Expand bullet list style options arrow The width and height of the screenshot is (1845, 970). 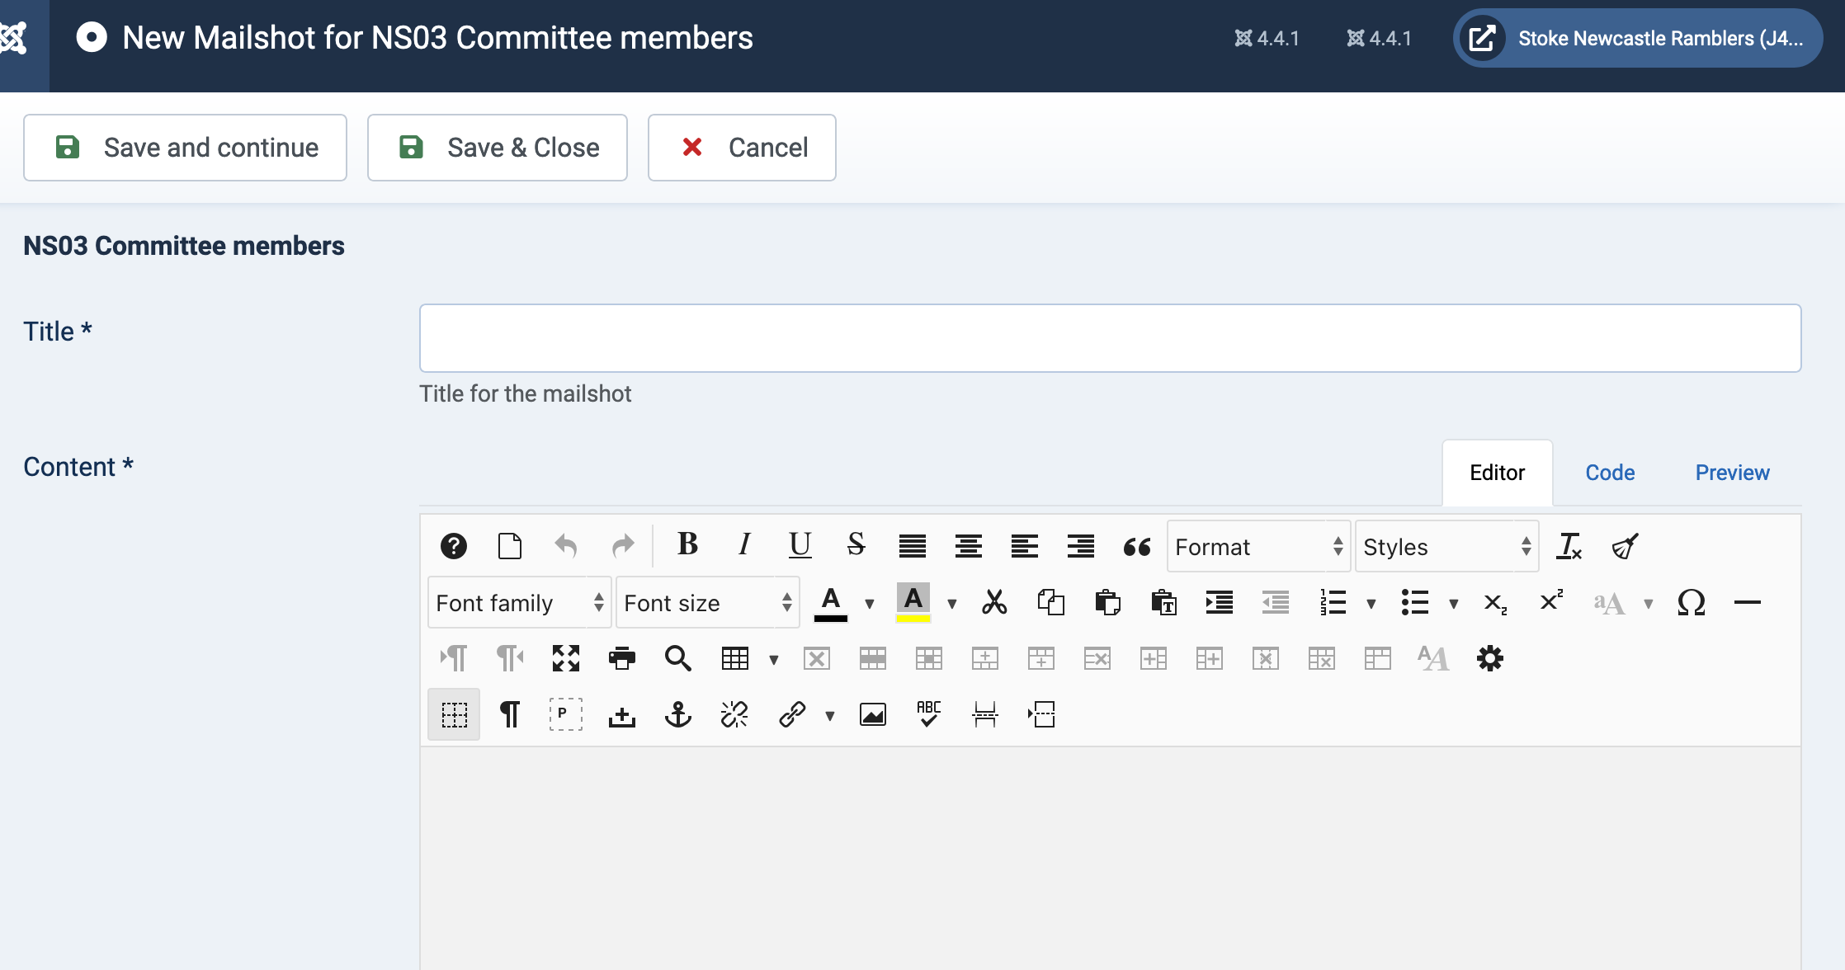(1454, 604)
